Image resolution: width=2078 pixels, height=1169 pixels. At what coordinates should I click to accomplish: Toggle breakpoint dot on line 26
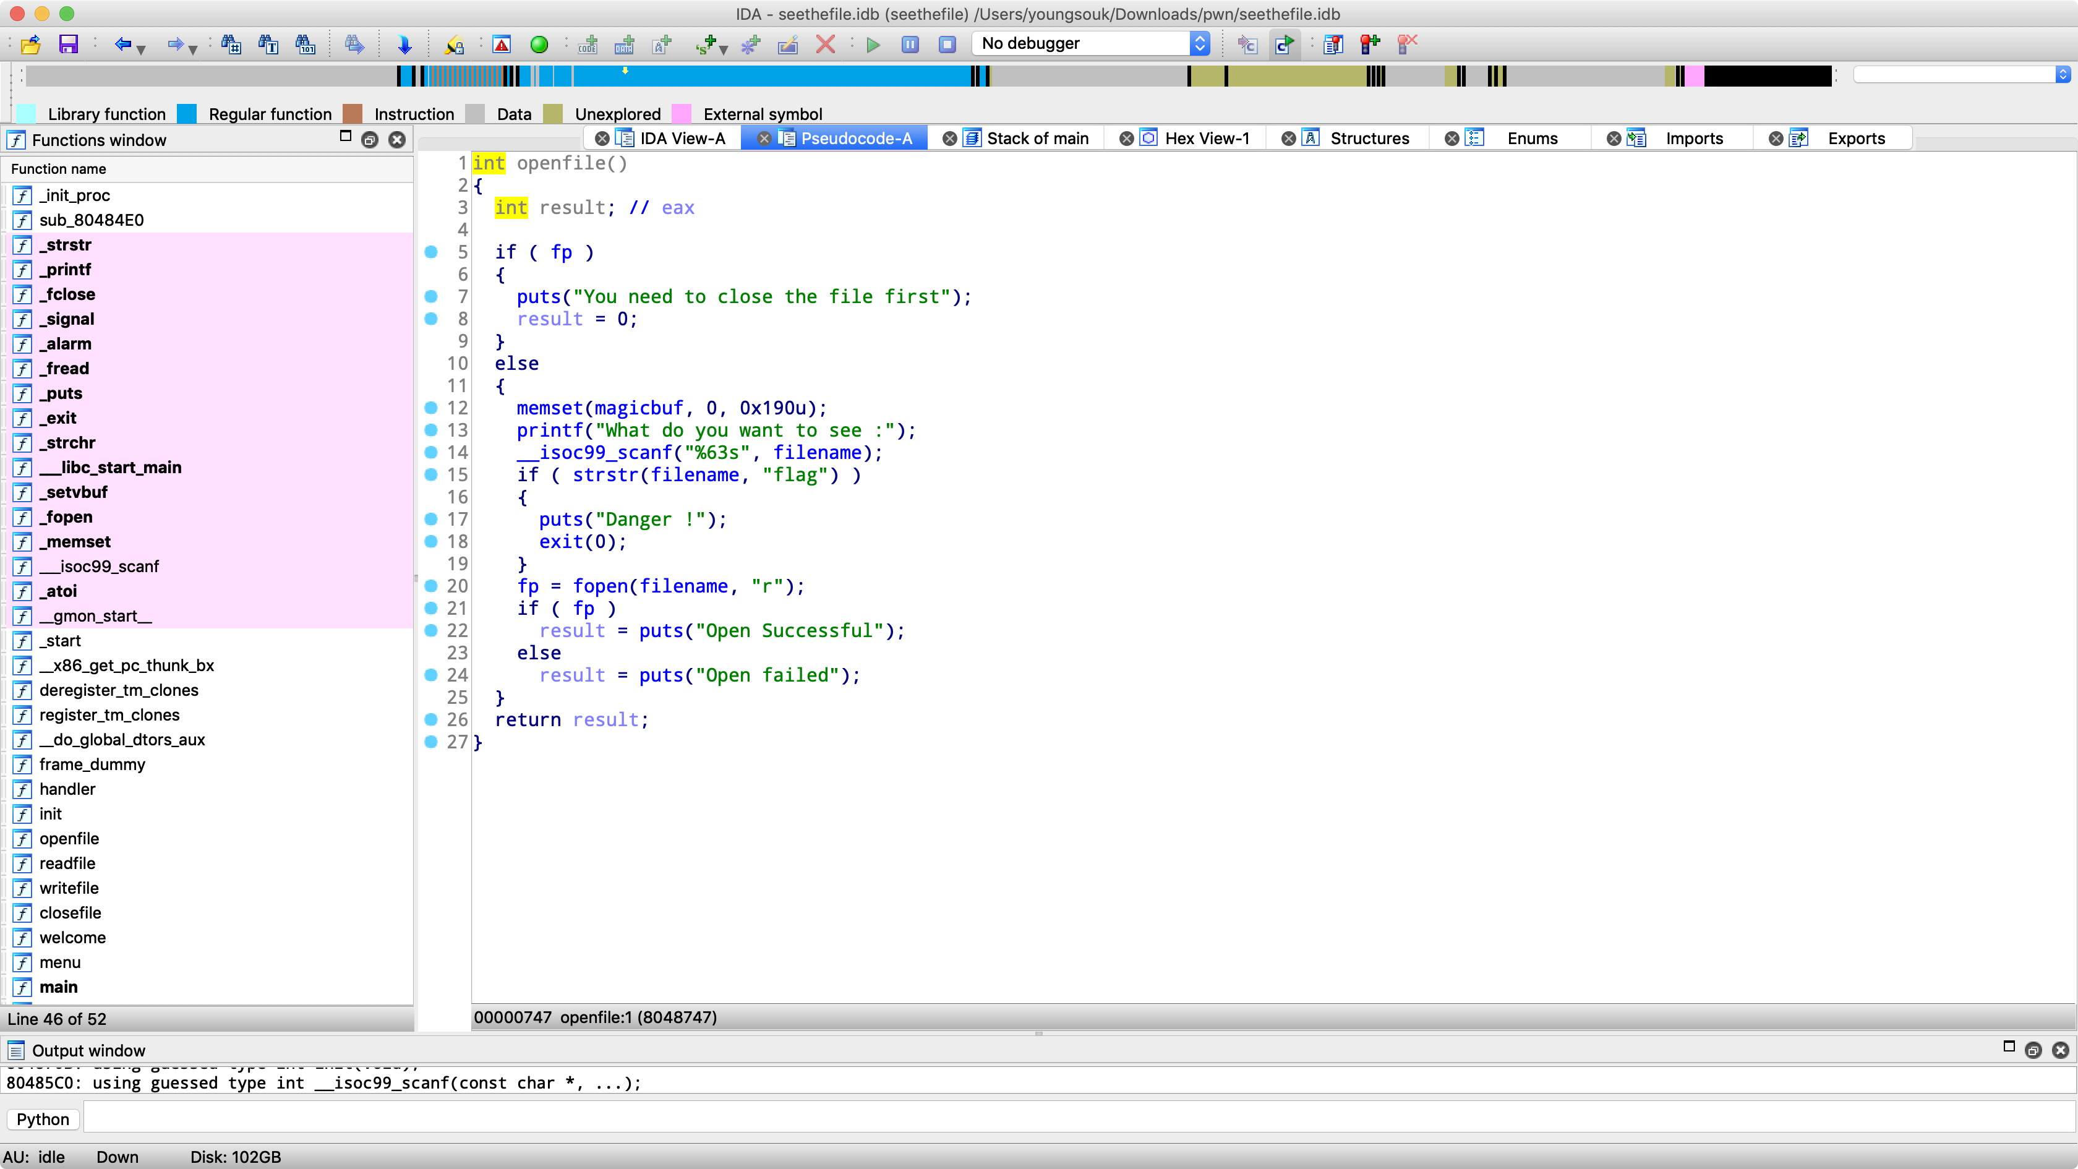tap(431, 719)
